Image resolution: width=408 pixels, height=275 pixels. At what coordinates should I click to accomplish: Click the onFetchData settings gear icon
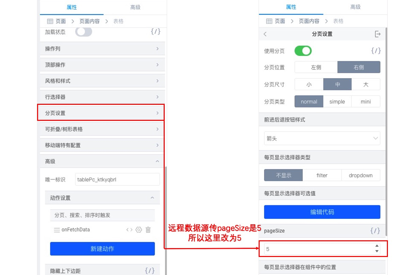pyautogui.click(x=139, y=230)
